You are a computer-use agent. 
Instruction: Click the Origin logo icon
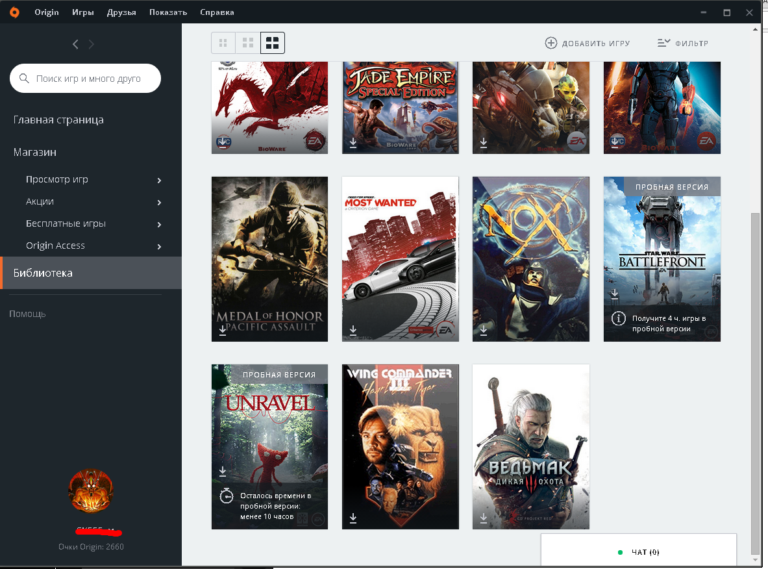[14, 12]
